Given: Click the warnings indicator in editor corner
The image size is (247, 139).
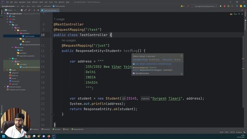Looking at the screenshot, I should [231, 14].
